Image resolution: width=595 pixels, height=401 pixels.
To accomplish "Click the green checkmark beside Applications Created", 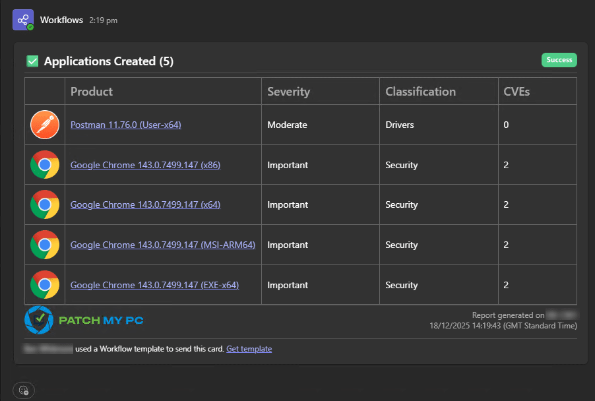I will 32,61.
